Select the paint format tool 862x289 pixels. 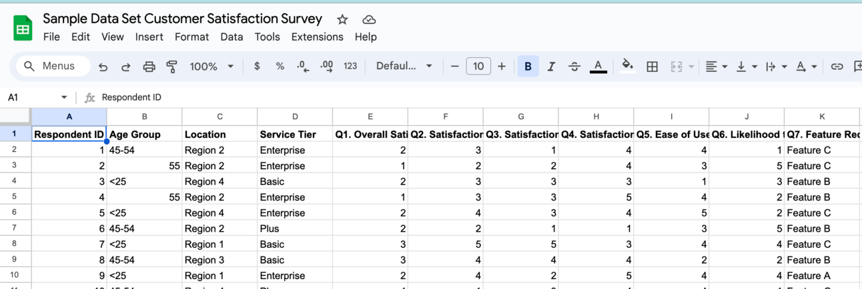[x=171, y=67]
